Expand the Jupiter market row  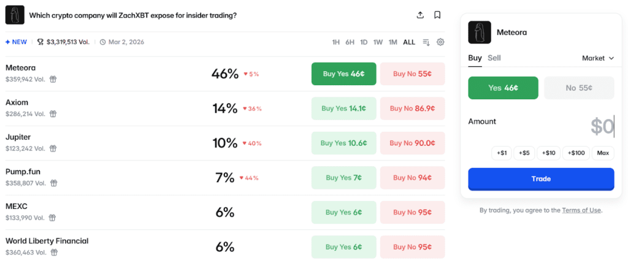tap(18, 137)
